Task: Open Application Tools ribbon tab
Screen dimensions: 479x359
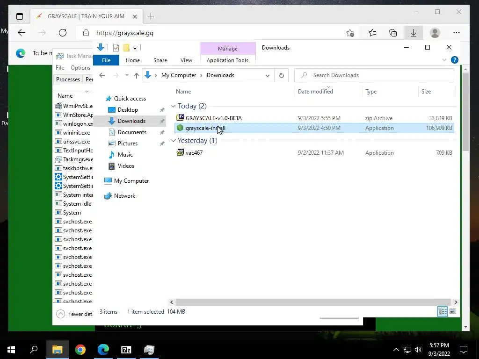Action: tap(228, 60)
